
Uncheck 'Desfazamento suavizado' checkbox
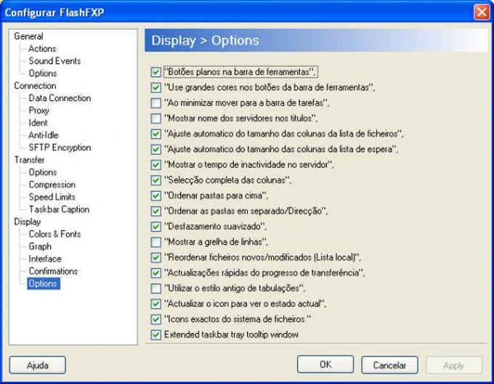click(156, 226)
